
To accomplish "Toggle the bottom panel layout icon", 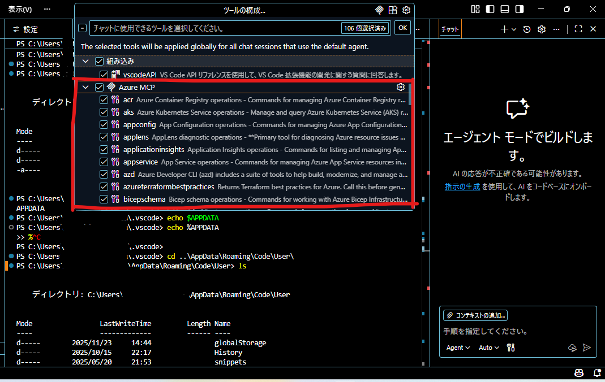I will (x=505, y=9).
